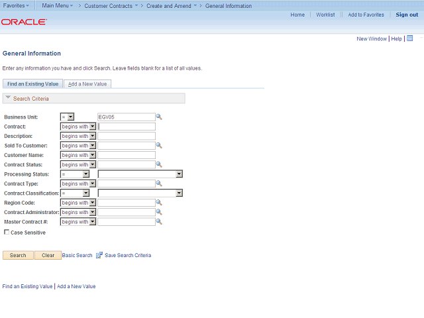Open Processing Status value dropdown
Viewport: 424px width, 318px height.
[x=140, y=174]
